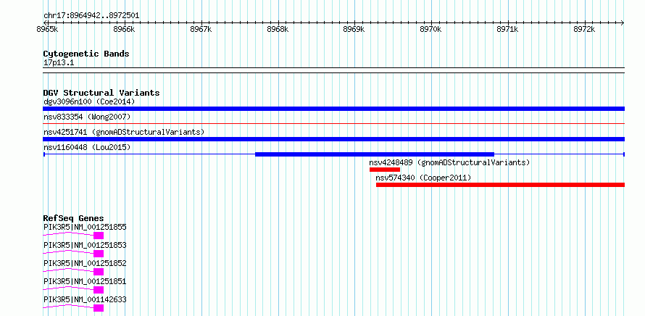This screenshot has height=316, width=645.
Task: Click the blue bar for dgv3096n100
Action: coord(333,109)
